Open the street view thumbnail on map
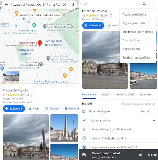Screen dimensions: 158x160 [11, 76]
